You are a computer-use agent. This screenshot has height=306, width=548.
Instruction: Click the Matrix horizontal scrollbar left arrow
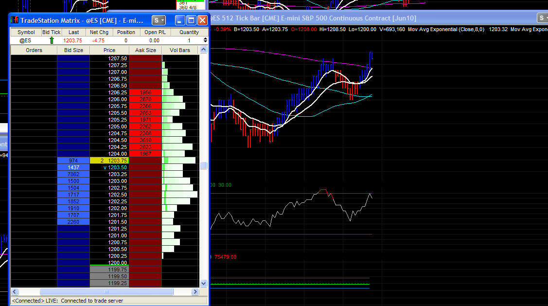pos(15,292)
